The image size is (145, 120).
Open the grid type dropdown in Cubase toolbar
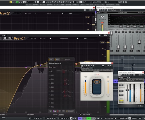[x=87, y=2]
